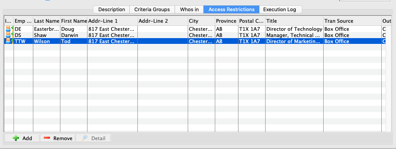The image size is (396, 149).
Task: Click the employee icon in the Wilson row
Action: coord(9,41)
